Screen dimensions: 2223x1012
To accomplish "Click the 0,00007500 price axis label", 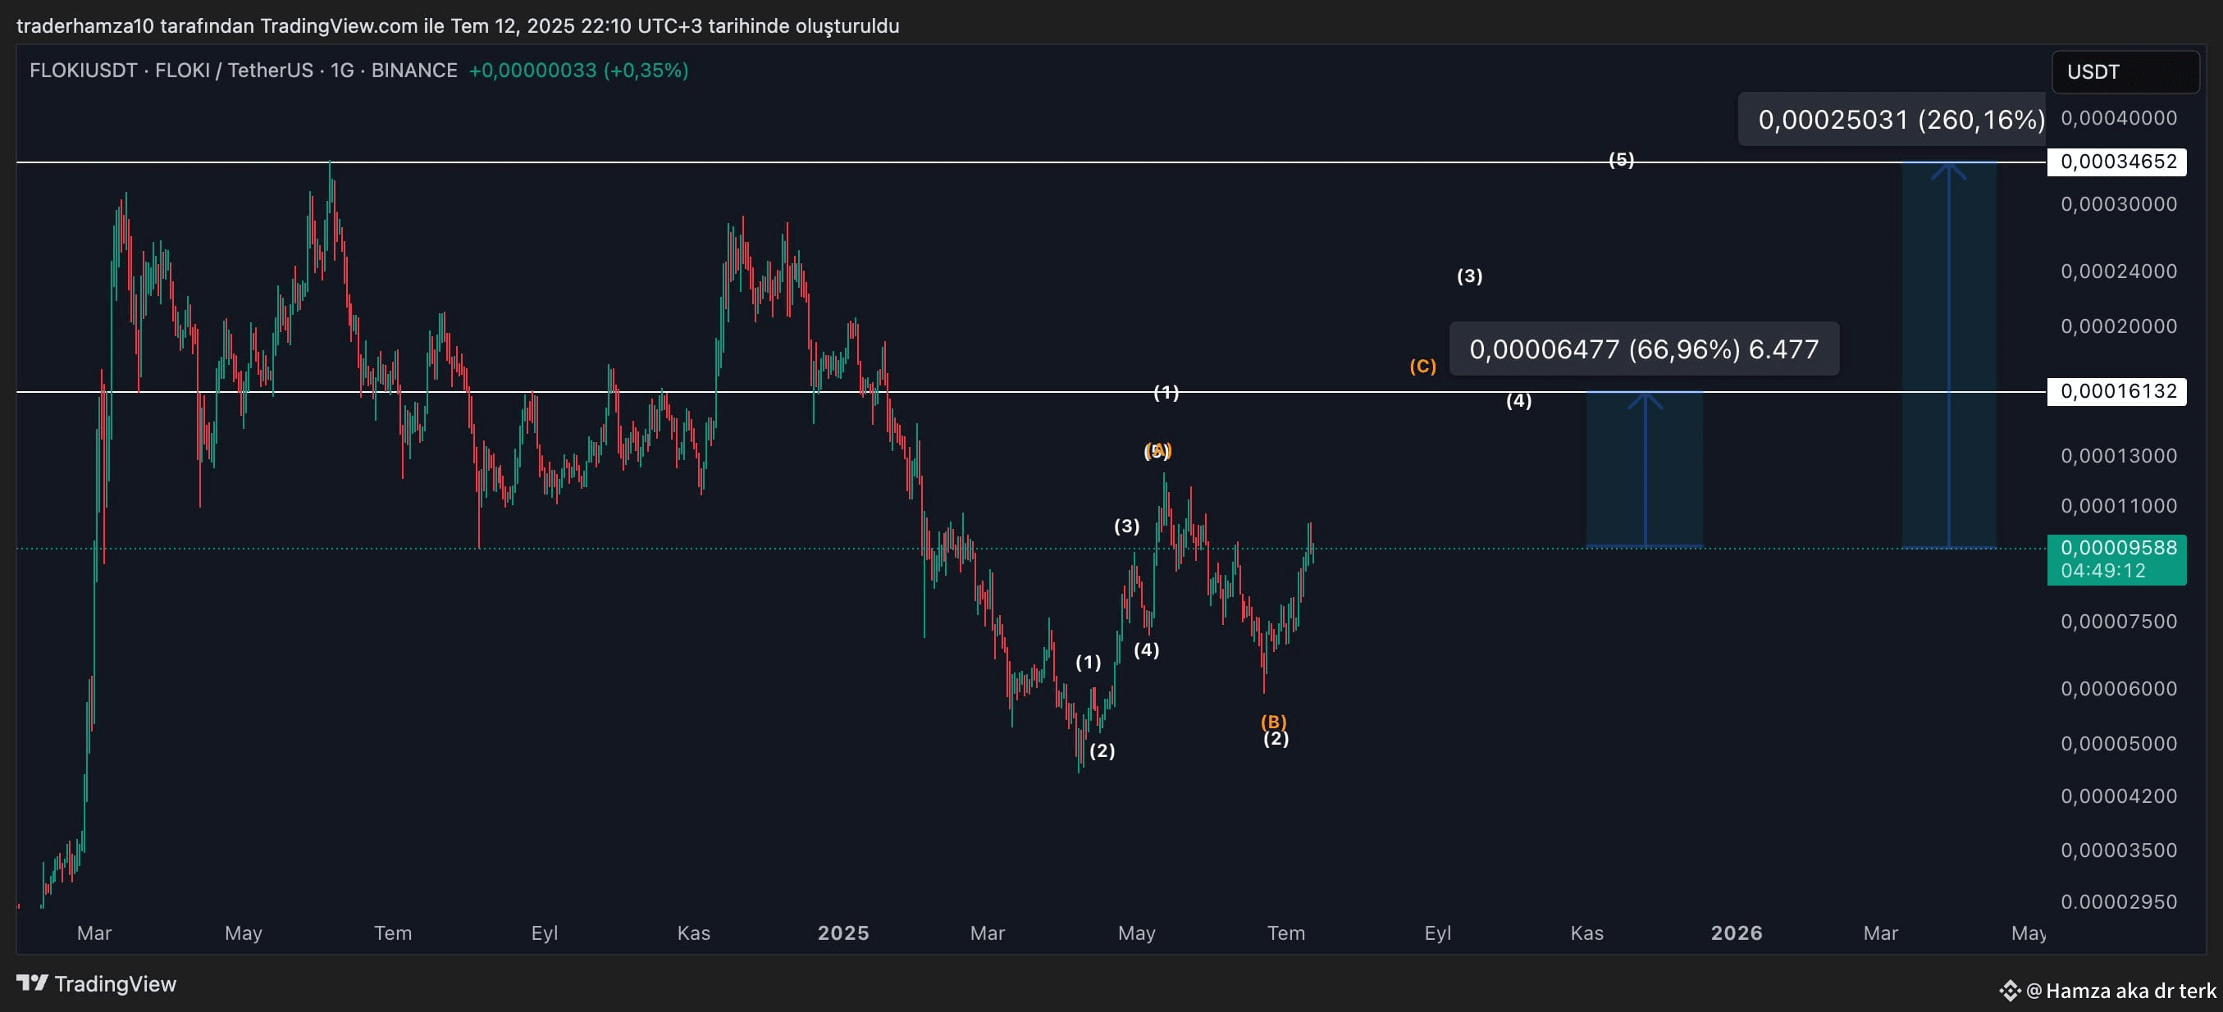I will 2119,621.
